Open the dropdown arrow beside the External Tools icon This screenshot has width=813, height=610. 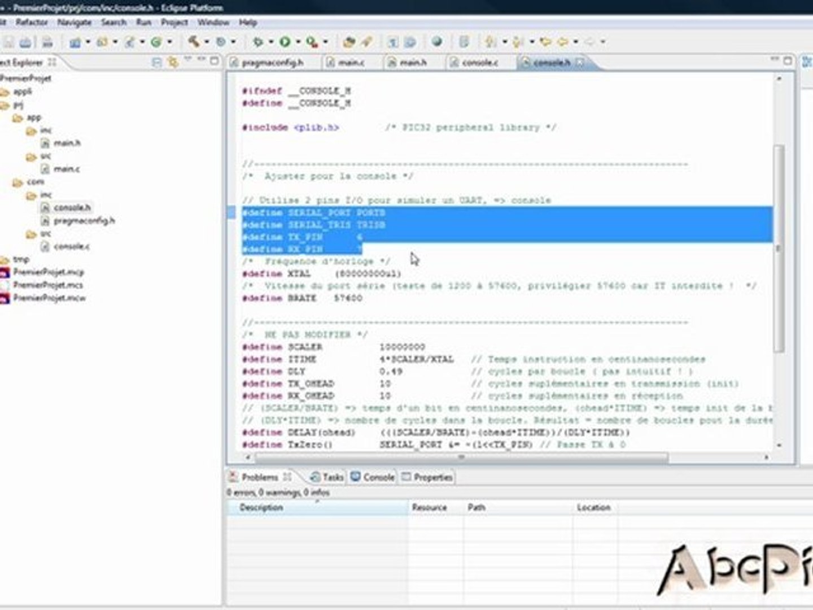[x=325, y=42]
